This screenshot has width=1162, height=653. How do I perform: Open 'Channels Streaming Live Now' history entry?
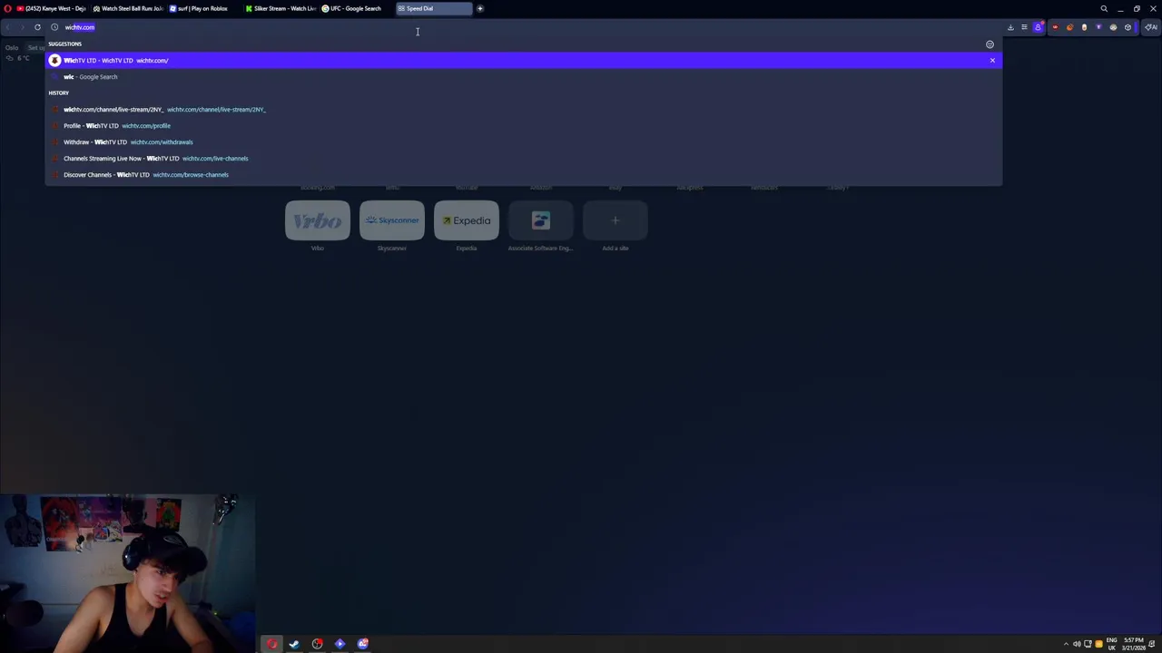click(524, 158)
